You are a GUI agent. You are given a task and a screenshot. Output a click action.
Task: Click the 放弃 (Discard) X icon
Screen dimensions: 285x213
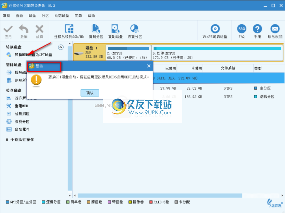click(39, 29)
